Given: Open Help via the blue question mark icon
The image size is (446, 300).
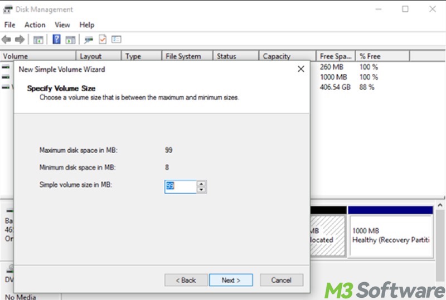Looking at the screenshot, I should (56, 40).
